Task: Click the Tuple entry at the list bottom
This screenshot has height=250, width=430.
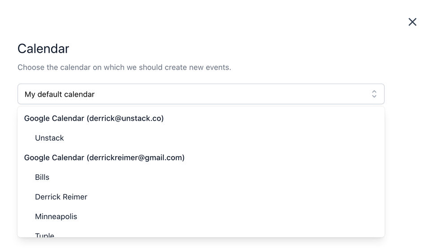Action: coord(45,234)
